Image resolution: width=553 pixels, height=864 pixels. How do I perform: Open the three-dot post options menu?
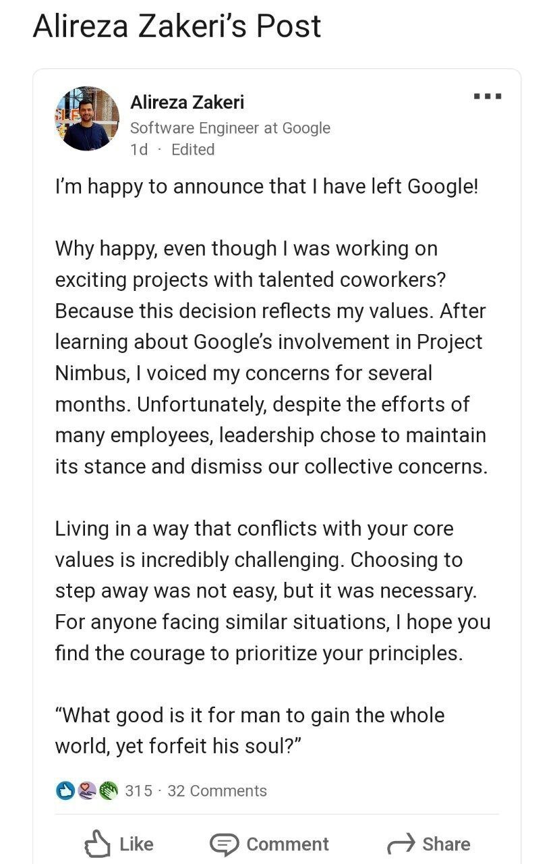(488, 97)
